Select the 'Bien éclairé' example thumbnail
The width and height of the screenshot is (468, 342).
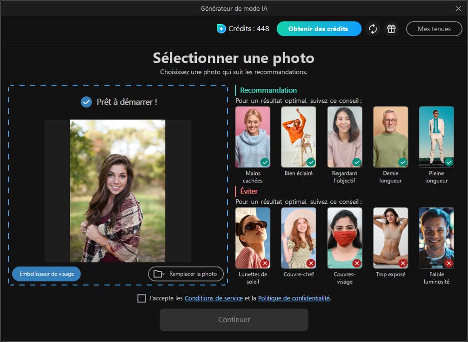tap(299, 137)
